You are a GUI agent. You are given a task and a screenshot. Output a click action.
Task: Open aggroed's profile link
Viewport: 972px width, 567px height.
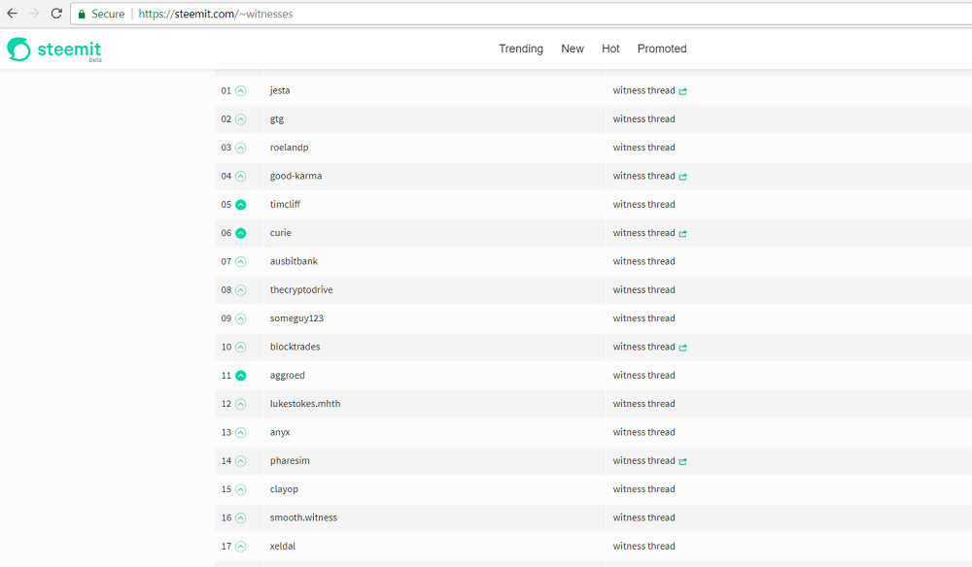point(287,375)
